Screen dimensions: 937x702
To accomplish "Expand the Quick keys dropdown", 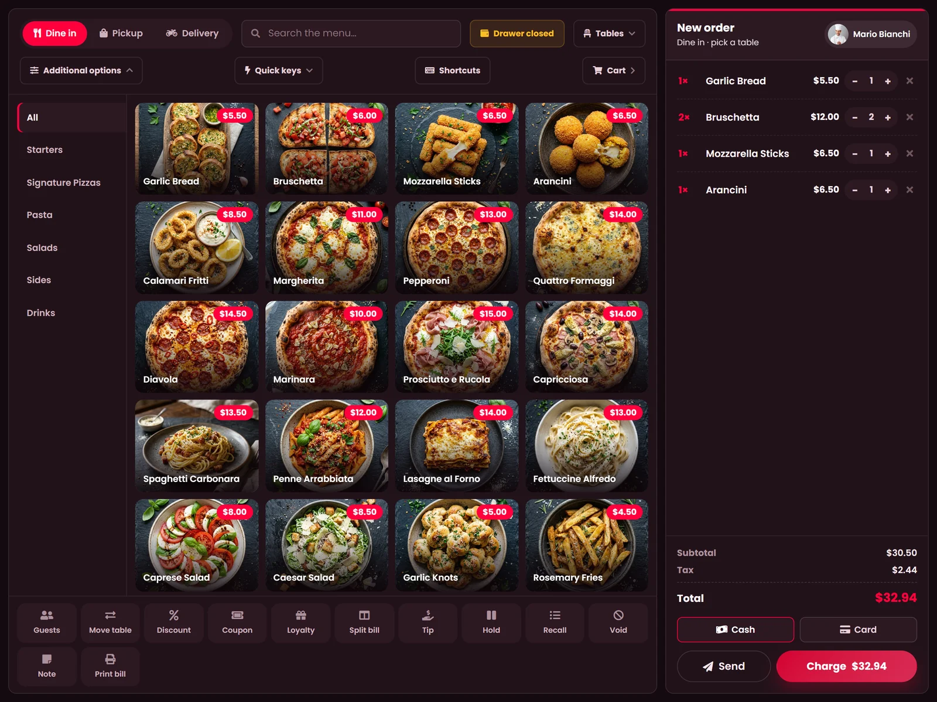I will point(279,70).
